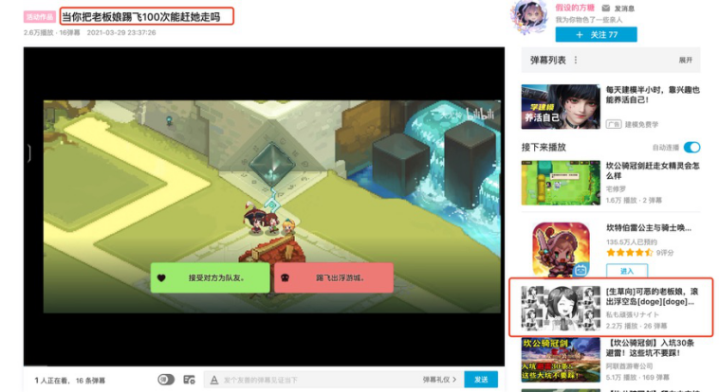Open title 【坎公骑冠剑】入坑30条避雷
Viewport: 719px width, 392px height.
click(x=650, y=347)
